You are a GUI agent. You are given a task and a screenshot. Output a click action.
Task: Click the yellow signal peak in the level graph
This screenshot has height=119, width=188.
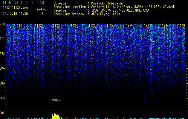pyautogui.click(x=55, y=116)
